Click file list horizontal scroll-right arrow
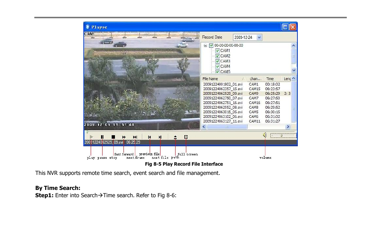 tap(288, 127)
